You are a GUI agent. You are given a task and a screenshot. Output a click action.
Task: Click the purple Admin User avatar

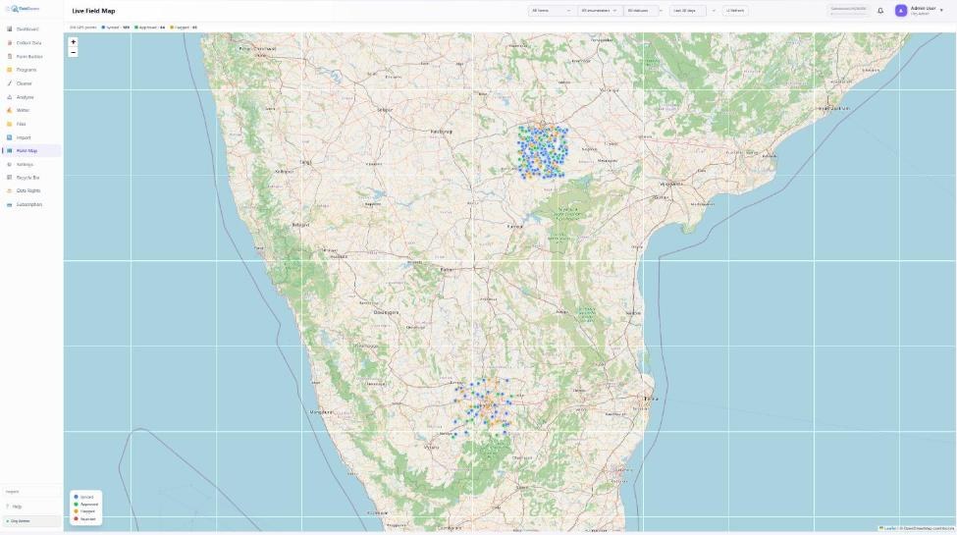pyautogui.click(x=901, y=11)
